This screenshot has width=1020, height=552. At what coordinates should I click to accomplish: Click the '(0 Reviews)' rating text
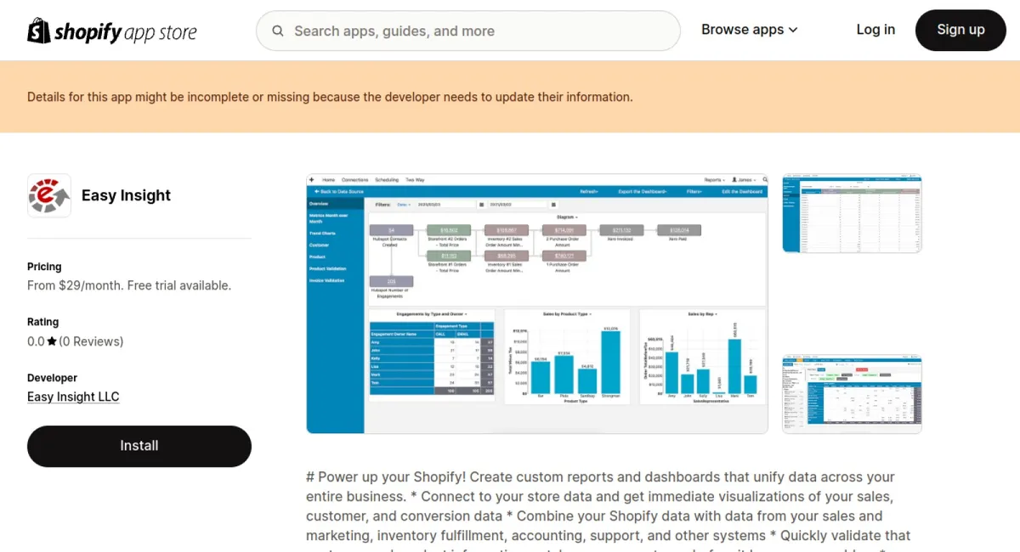point(91,341)
